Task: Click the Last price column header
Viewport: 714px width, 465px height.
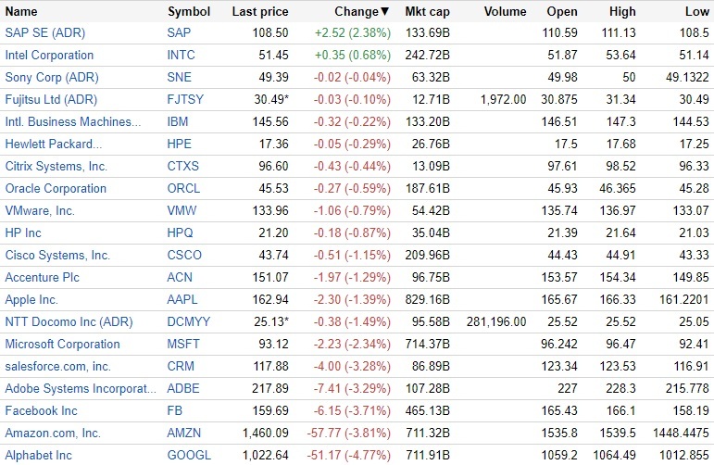Action: pyautogui.click(x=260, y=12)
